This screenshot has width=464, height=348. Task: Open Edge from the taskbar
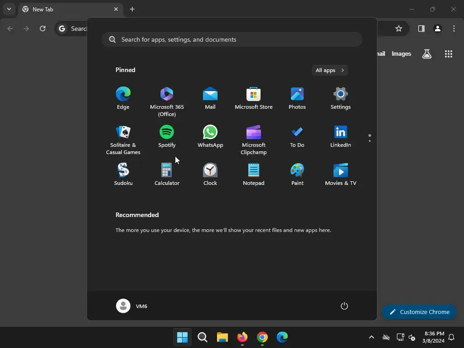click(282, 337)
